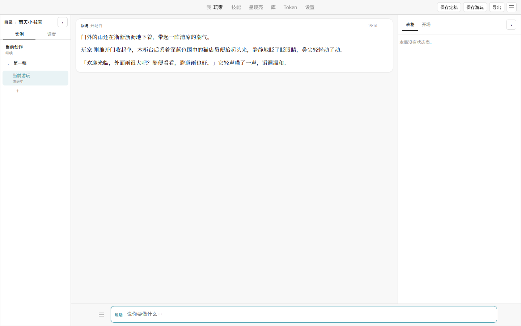This screenshot has height=326, width=521.
Task: Open the input options menu beside the chat box
Action: (101, 314)
